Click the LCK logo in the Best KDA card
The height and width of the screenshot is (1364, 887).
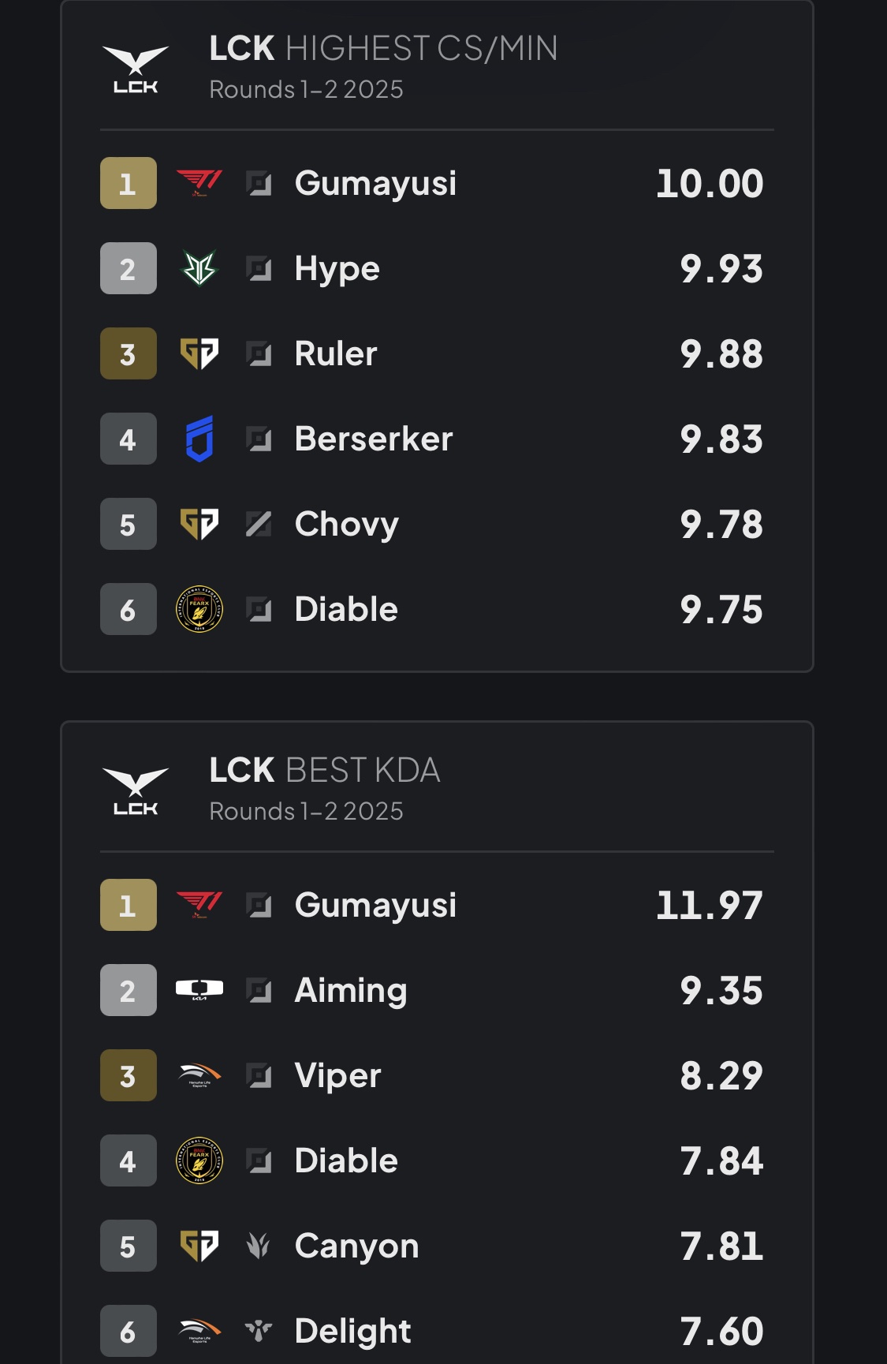136,791
